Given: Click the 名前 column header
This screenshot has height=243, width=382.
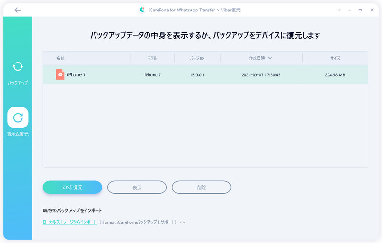Looking at the screenshot, I should point(60,58).
